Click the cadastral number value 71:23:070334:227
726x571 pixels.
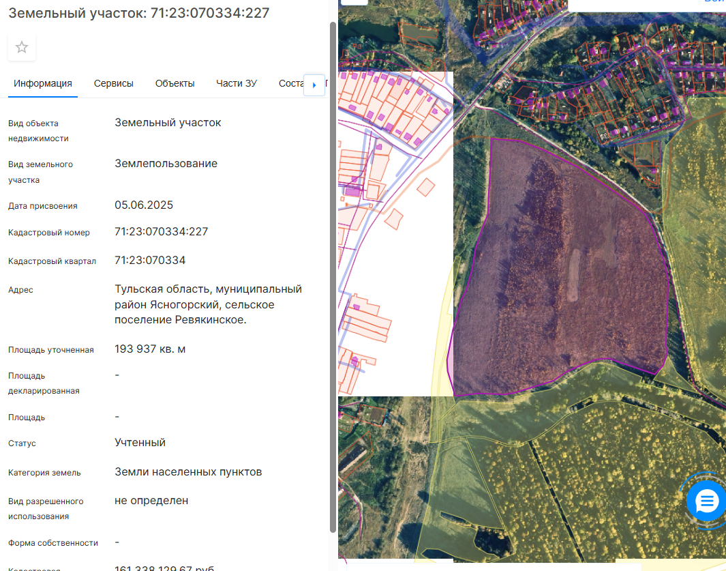pyautogui.click(x=162, y=232)
